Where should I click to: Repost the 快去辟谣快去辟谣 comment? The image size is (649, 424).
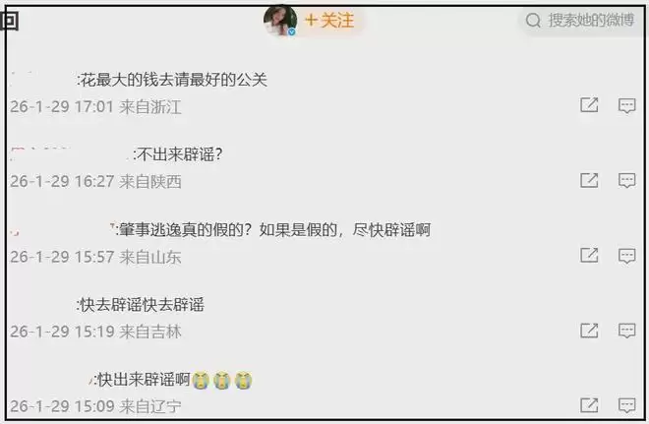pos(589,331)
